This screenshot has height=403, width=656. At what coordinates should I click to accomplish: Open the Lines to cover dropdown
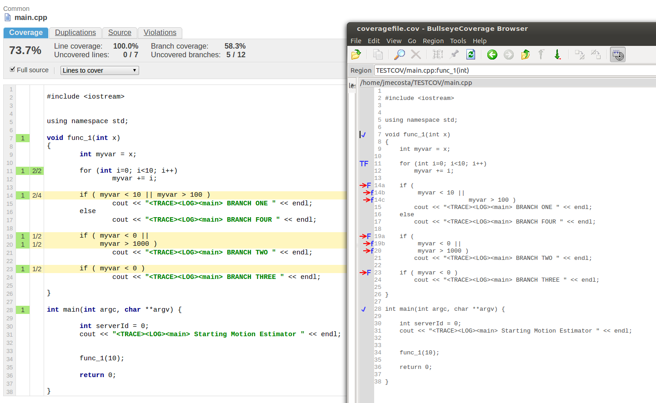(100, 70)
